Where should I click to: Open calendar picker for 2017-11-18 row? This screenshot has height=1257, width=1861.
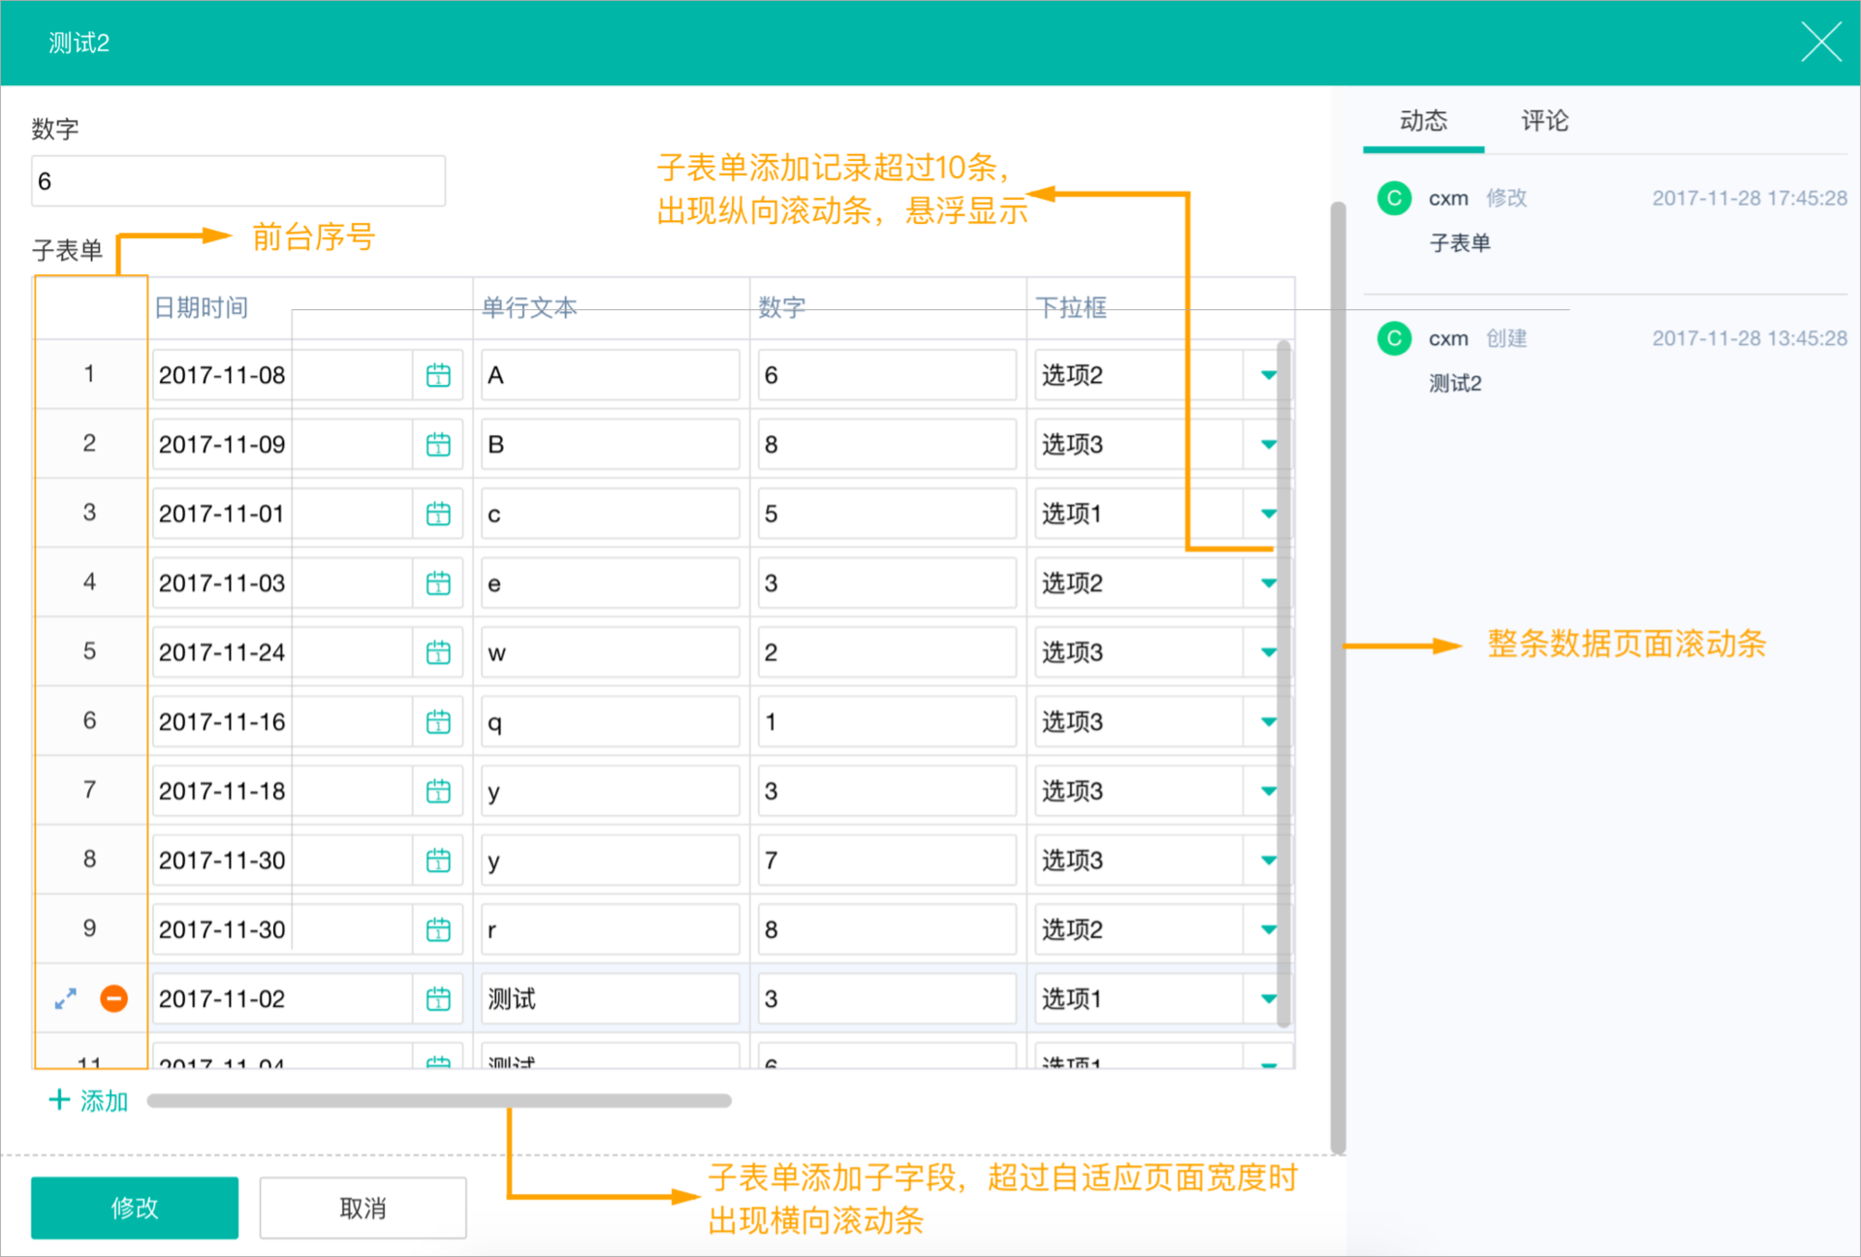[x=438, y=791]
